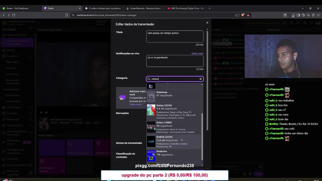Go forward in browser history
Screen dimensions: 322x181
click(x=9, y=15)
